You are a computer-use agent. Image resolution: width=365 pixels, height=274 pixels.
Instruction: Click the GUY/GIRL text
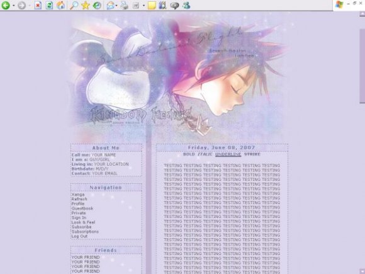[x=99, y=159]
